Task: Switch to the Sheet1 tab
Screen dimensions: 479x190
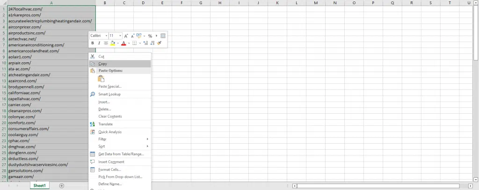Action: tap(39, 186)
